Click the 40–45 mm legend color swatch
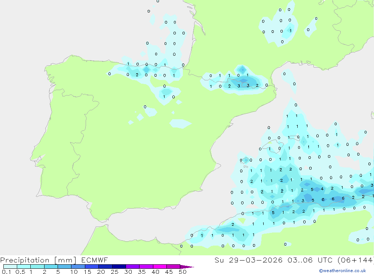The image size is (374, 274). click(160, 267)
